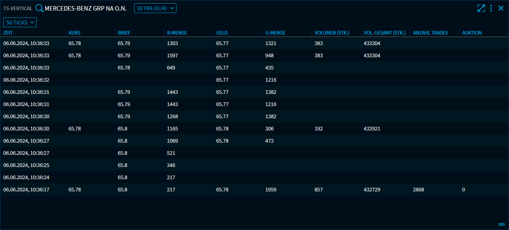509x230 pixels.
Task: Select the G-MENGE column header
Action: pyautogui.click(x=275, y=33)
